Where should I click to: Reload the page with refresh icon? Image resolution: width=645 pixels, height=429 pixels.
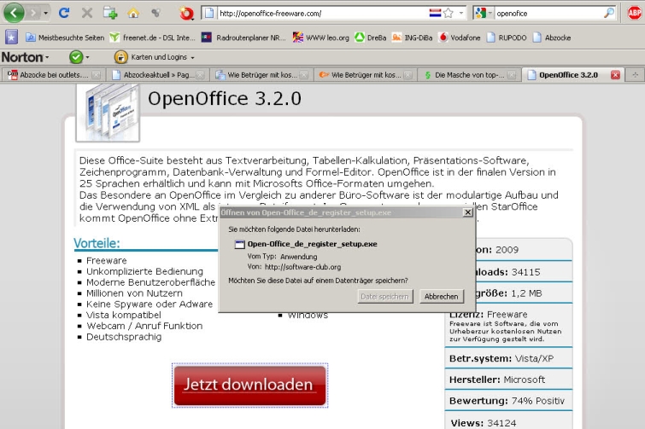point(64,14)
